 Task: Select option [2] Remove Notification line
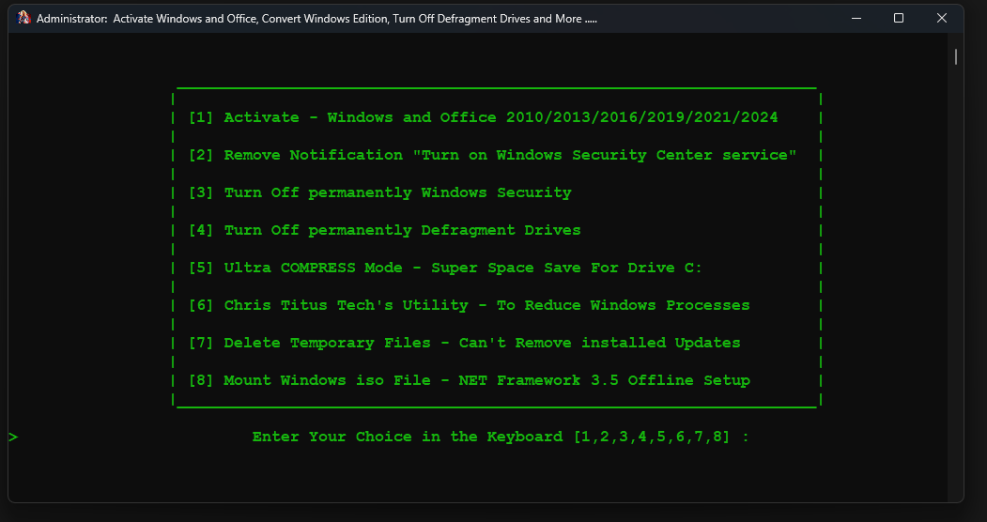coord(493,155)
